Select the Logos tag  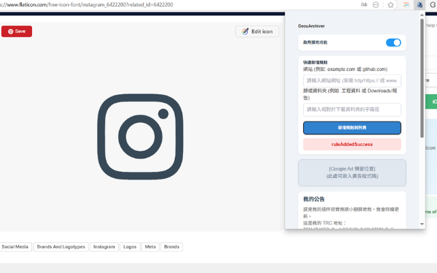pos(130,247)
